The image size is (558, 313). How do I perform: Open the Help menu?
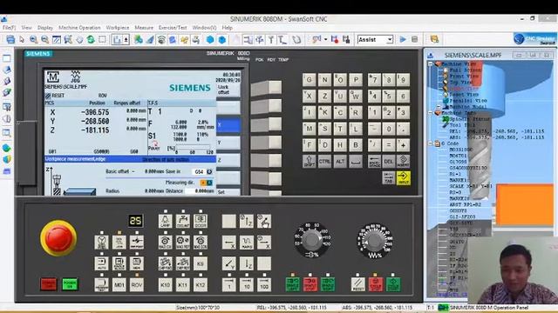pyautogui.click(x=227, y=27)
